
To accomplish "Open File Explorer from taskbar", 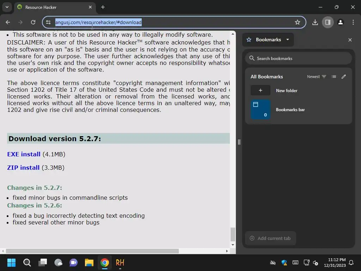I will click(x=89, y=263).
